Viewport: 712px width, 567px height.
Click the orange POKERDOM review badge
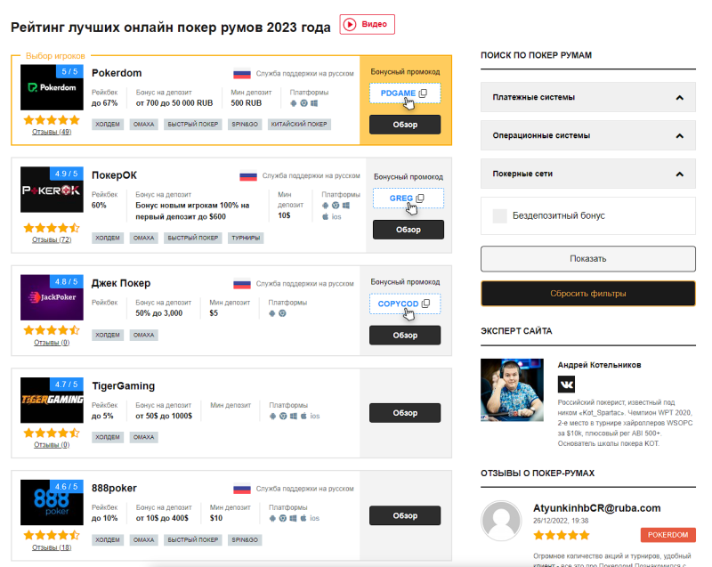coord(668,535)
